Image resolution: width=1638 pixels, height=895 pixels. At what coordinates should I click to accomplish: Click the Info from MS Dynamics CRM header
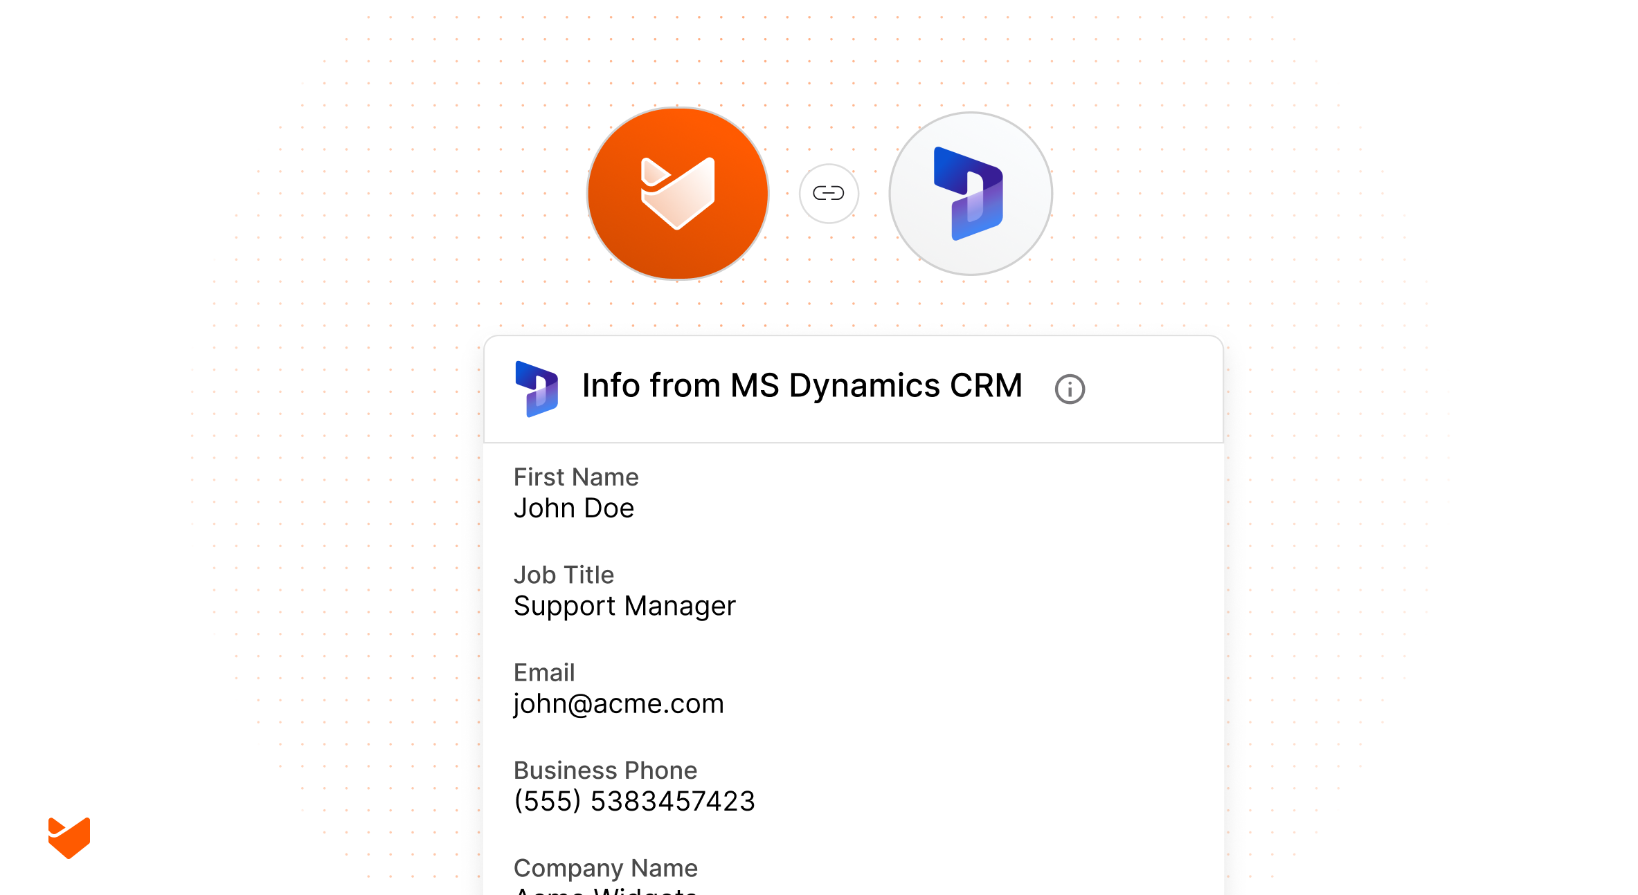pos(802,386)
